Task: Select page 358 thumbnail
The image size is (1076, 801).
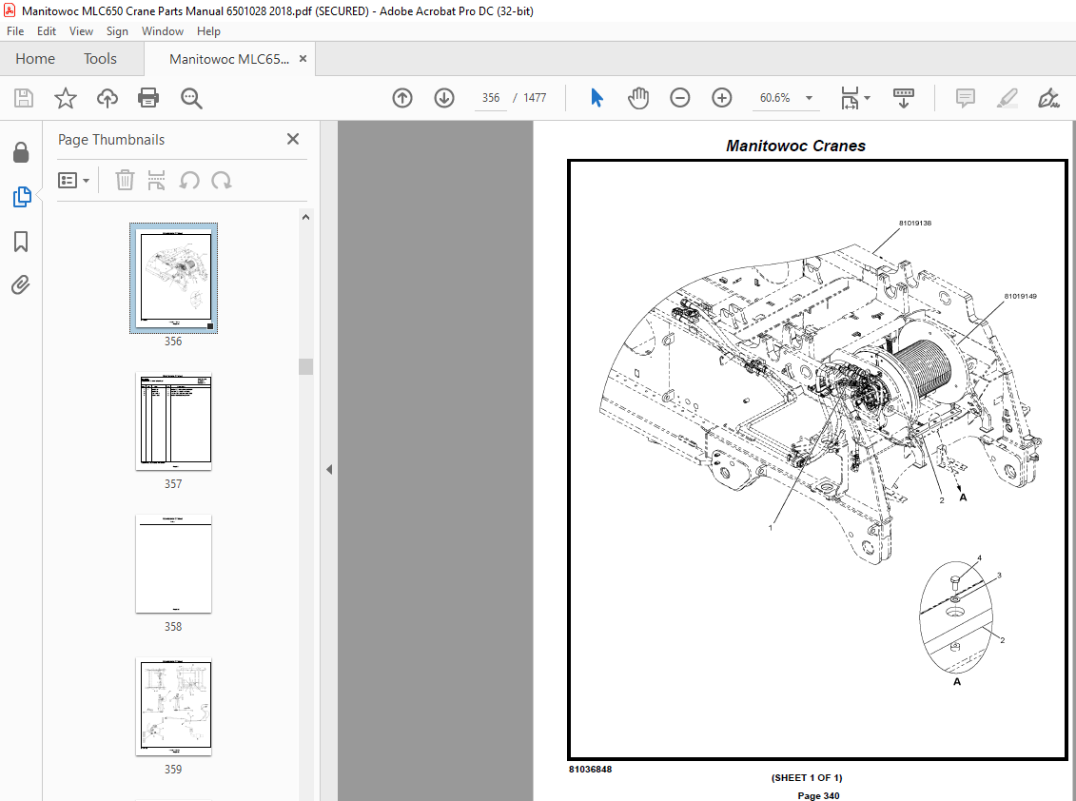Action: (x=173, y=564)
